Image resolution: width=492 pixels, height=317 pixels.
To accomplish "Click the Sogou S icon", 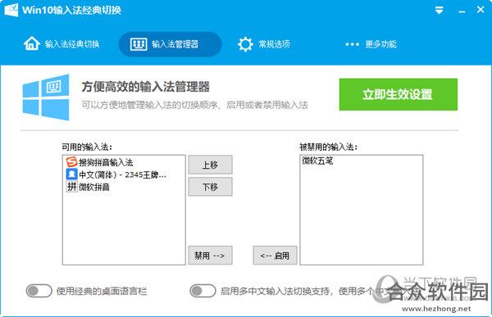I will [71, 162].
